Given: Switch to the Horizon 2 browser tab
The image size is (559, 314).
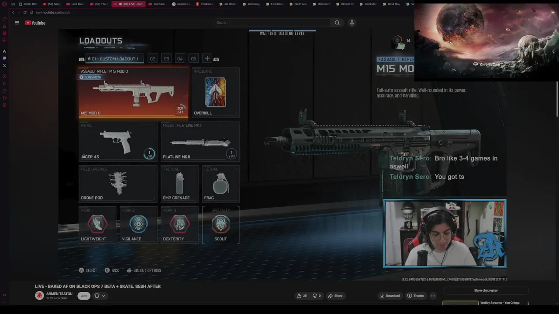Looking at the screenshot, I should tap(321, 4).
